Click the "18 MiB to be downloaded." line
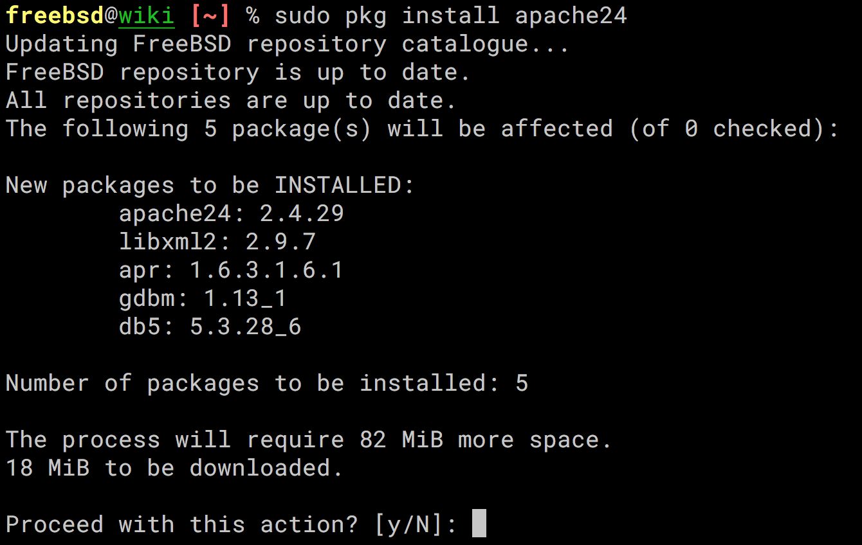This screenshot has height=545, width=862. pyautogui.click(x=174, y=469)
